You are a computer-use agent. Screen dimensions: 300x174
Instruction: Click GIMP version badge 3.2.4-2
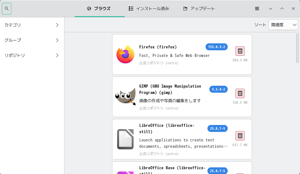[x=219, y=89]
